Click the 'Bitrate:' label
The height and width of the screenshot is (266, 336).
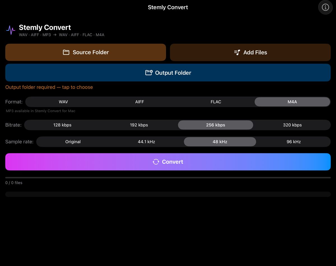click(x=13, y=125)
